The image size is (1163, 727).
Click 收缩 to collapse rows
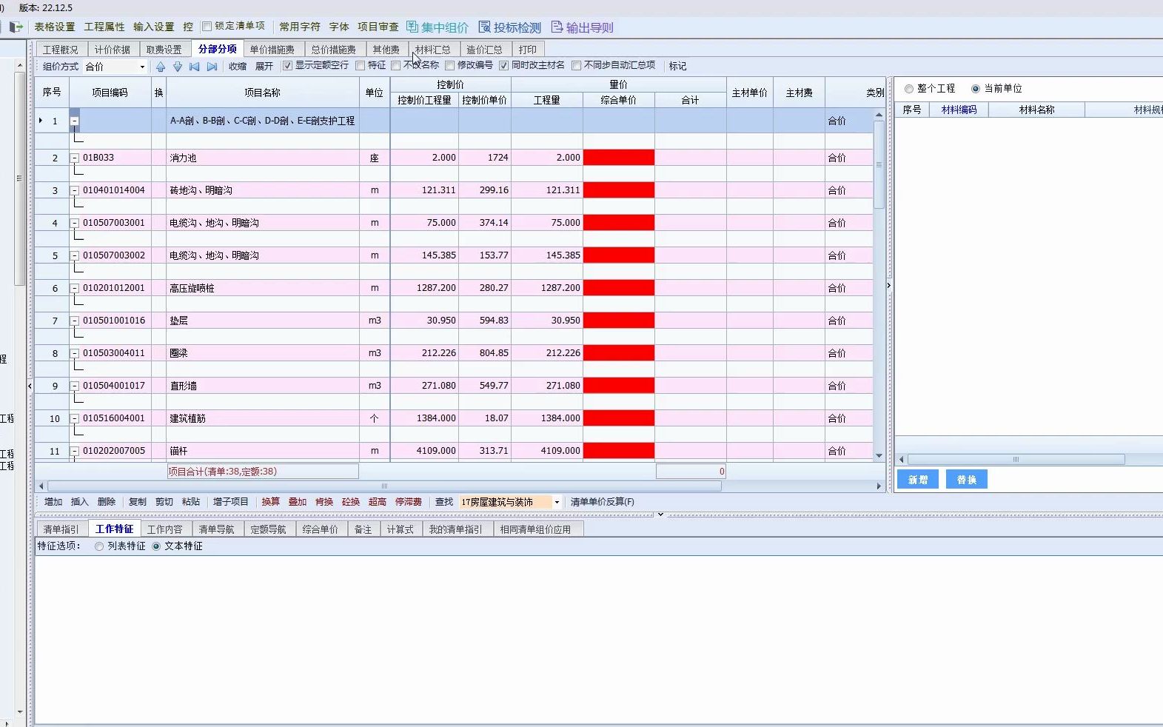pyautogui.click(x=238, y=67)
